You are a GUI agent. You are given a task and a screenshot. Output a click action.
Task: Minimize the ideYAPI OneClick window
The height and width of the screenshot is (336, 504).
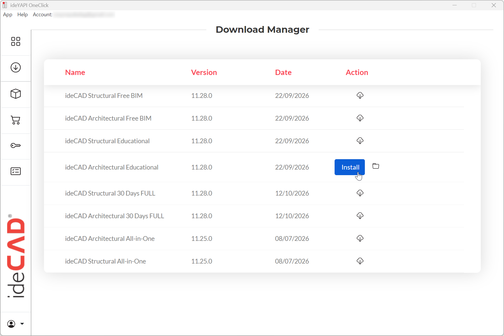(x=454, y=5)
